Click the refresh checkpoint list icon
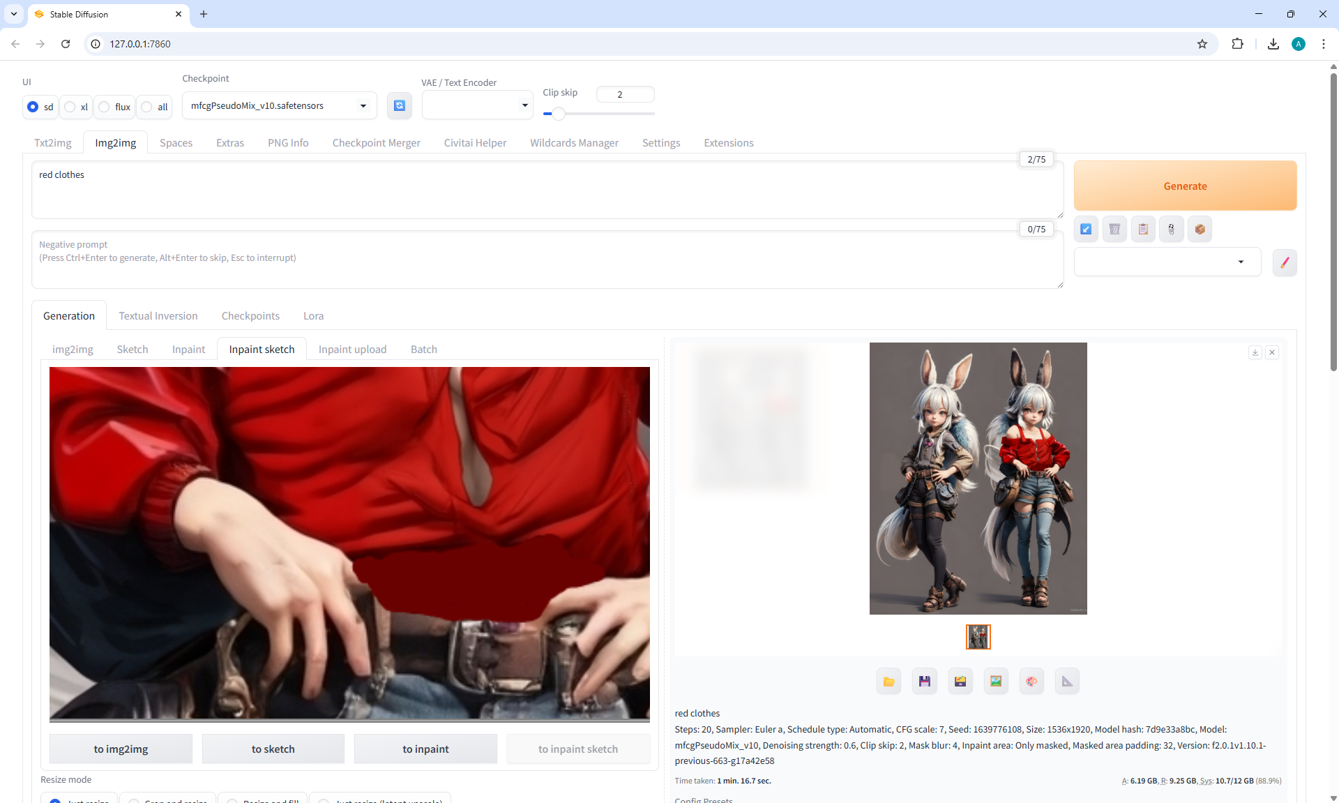This screenshot has width=1339, height=803. (x=399, y=105)
